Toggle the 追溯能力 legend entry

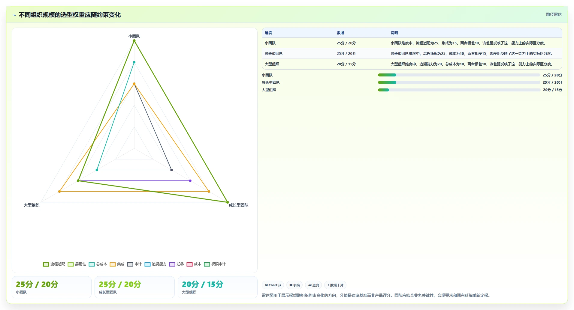pyautogui.click(x=156, y=264)
